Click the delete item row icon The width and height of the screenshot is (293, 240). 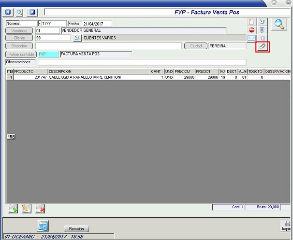click(x=41, y=209)
